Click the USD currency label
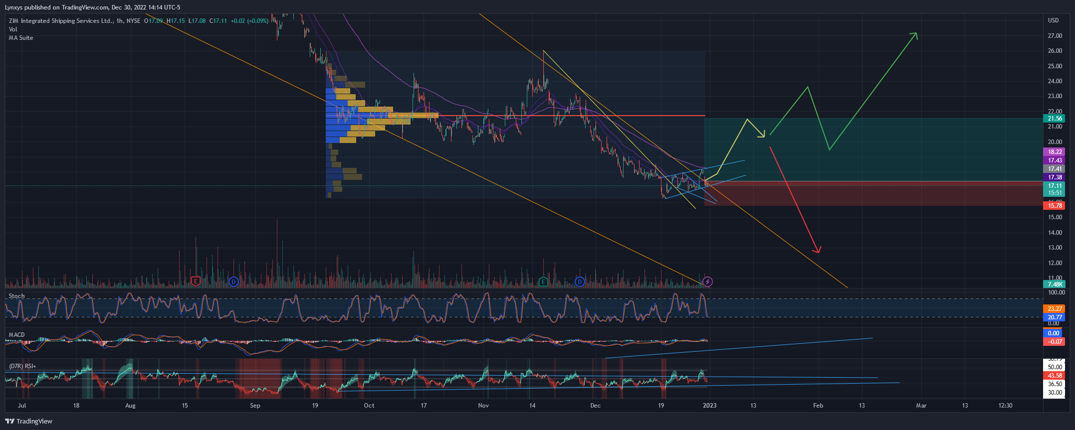Image resolution: width=1075 pixels, height=430 pixels. click(x=1053, y=20)
